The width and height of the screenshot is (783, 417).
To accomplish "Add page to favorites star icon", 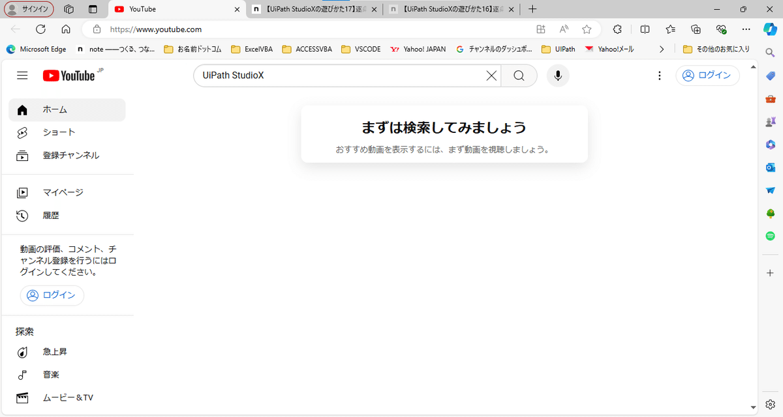I will [x=587, y=29].
